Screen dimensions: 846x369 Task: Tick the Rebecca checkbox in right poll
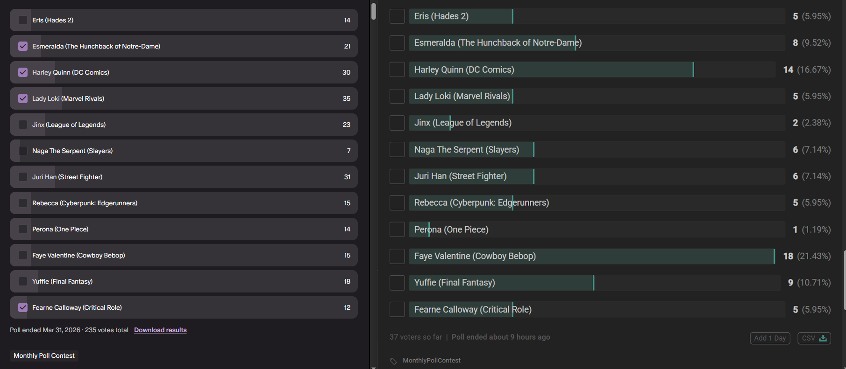pos(397,203)
